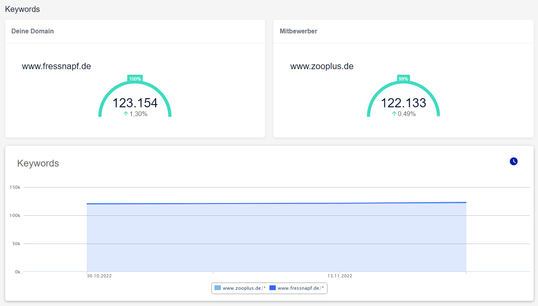The width and height of the screenshot is (538, 306).
Task: Click the Keywords chart title
Action: coord(38,163)
